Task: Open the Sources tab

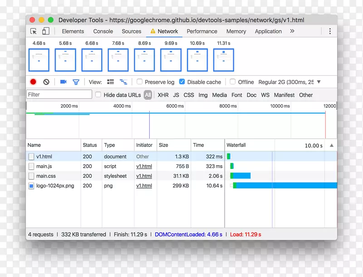Action: (x=132, y=31)
